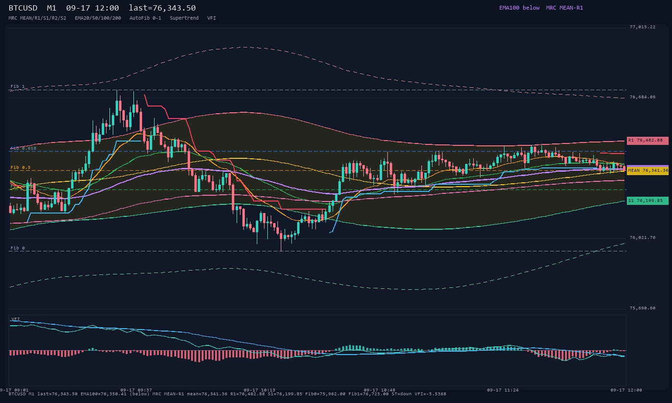Click the MRC MEAN/R1/S1/R2/S2 legend entry
The image size is (672, 403).
point(37,18)
